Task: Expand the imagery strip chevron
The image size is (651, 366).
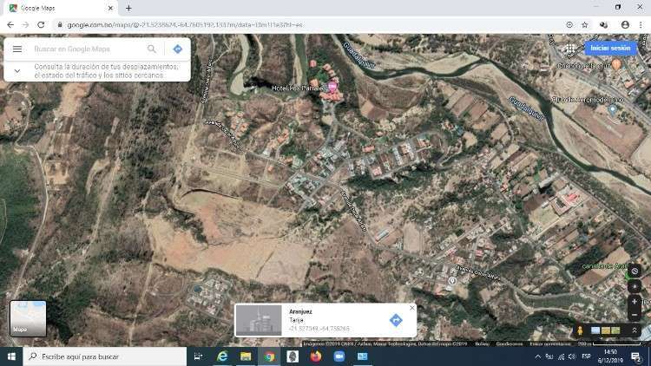Action: coord(635,330)
